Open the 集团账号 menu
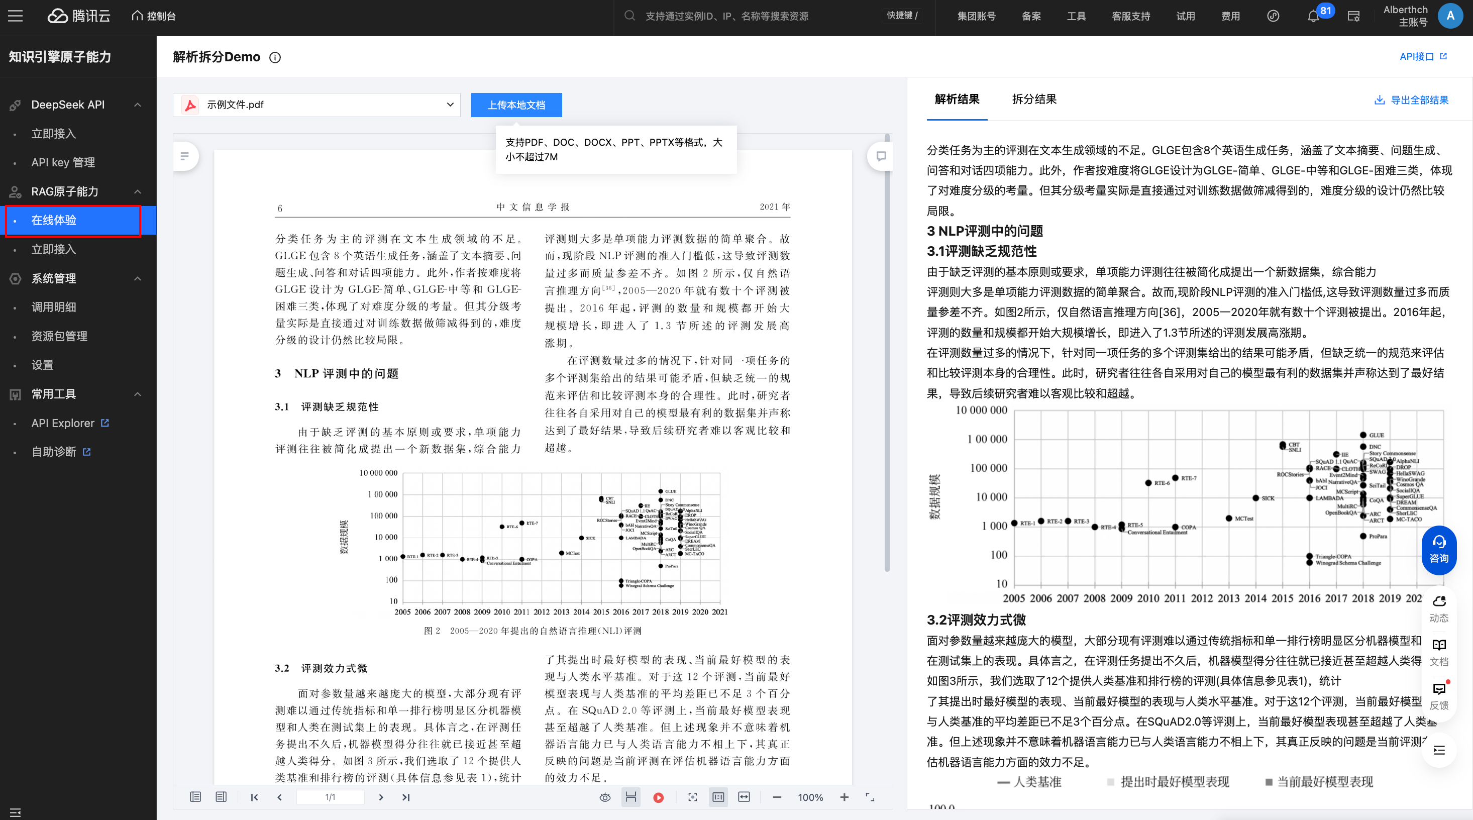The height and width of the screenshot is (820, 1473). 976,16
